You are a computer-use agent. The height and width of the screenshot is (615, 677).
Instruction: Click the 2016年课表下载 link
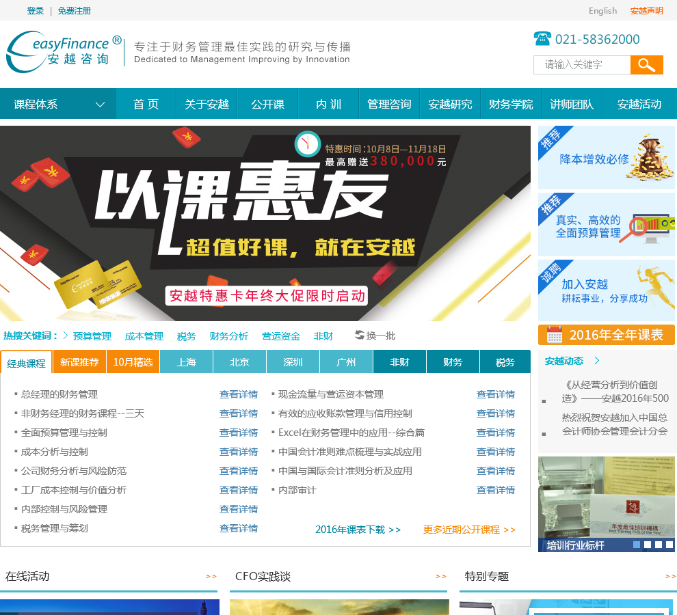point(358,530)
